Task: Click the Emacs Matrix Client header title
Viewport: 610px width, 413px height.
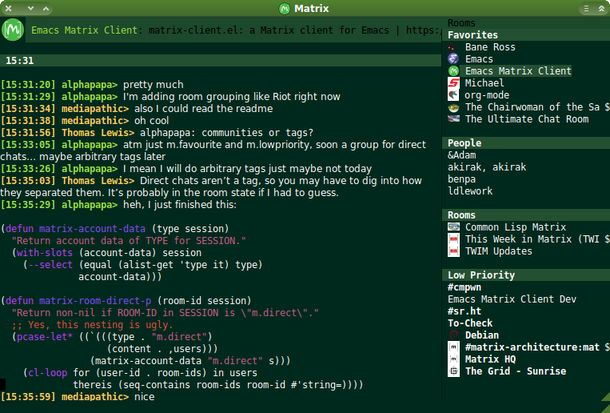Action: click(x=85, y=30)
